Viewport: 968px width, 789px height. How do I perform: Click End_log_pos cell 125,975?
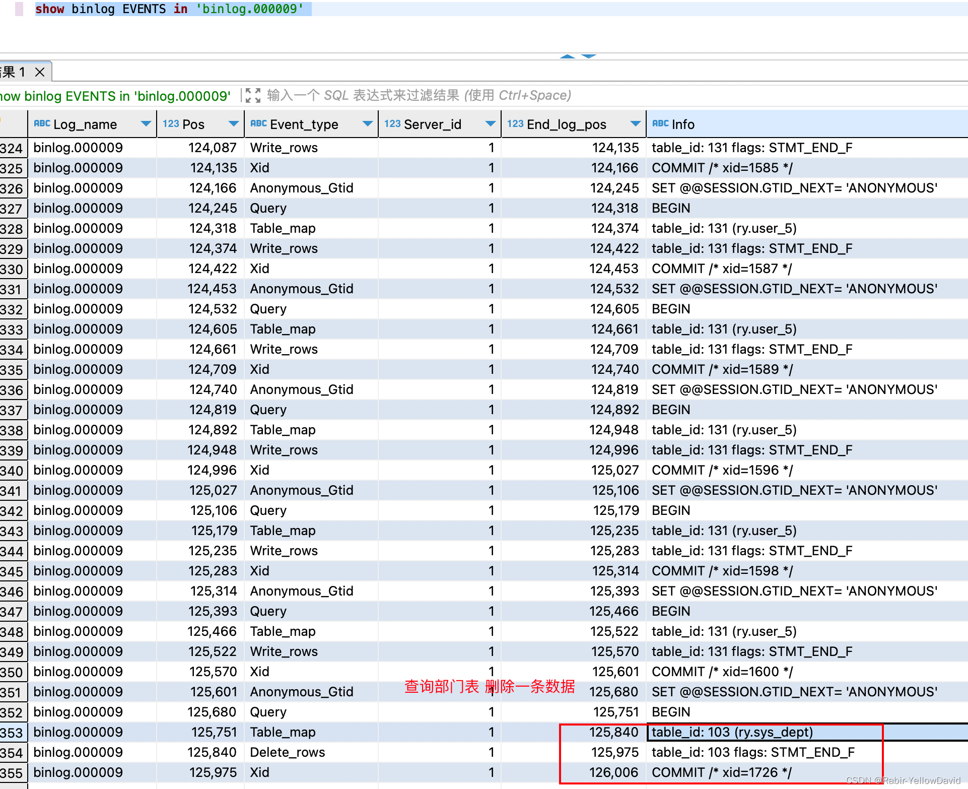(x=574, y=752)
